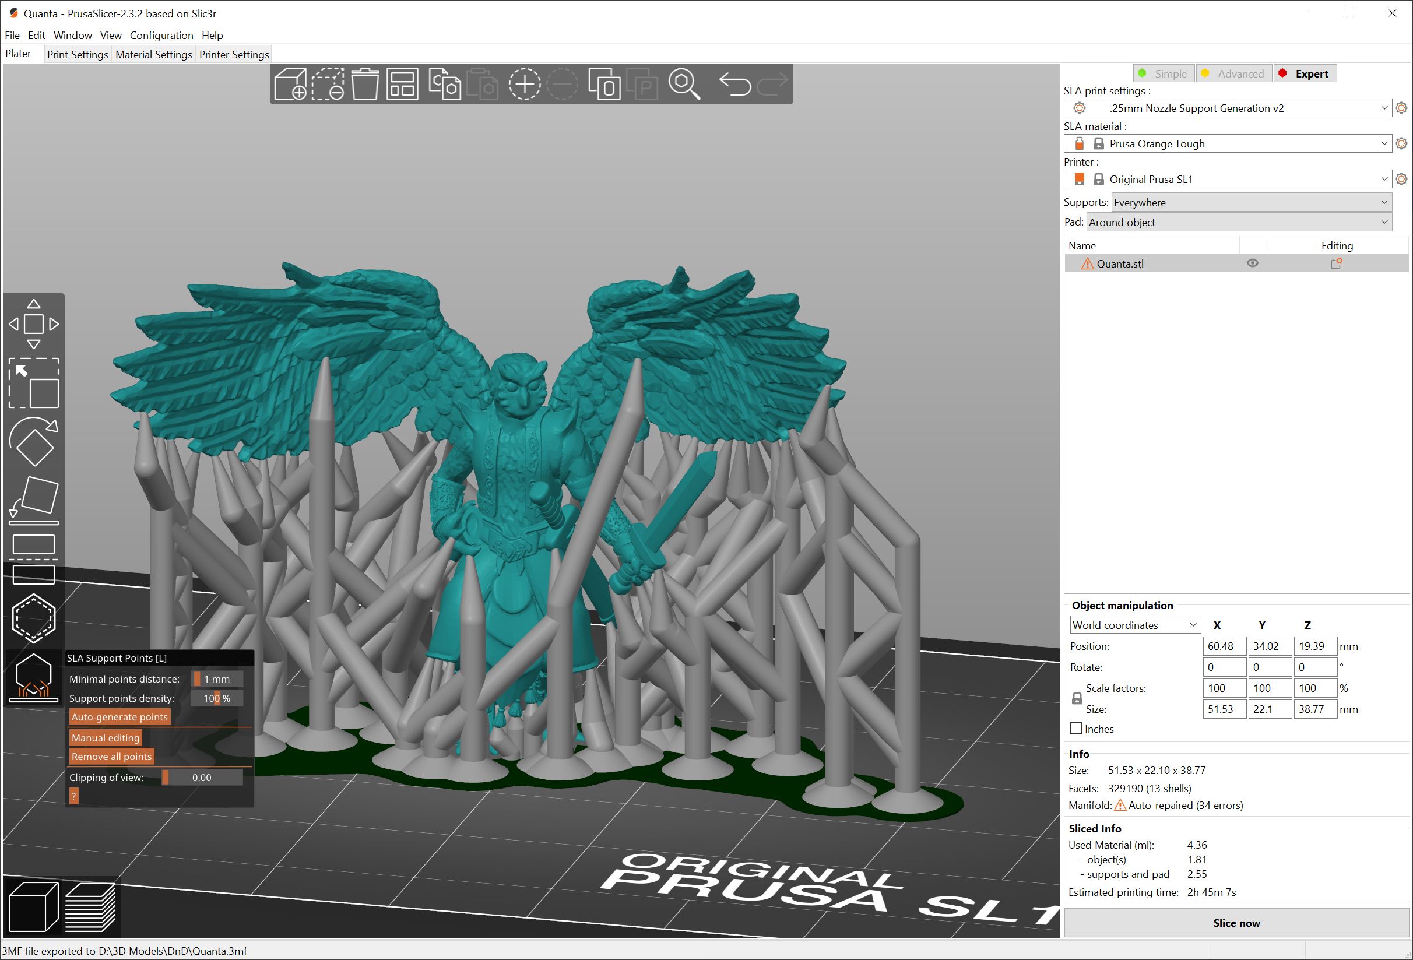The height and width of the screenshot is (960, 1413).
Task: Switch to Expert mode
Action: (1305, 73)
